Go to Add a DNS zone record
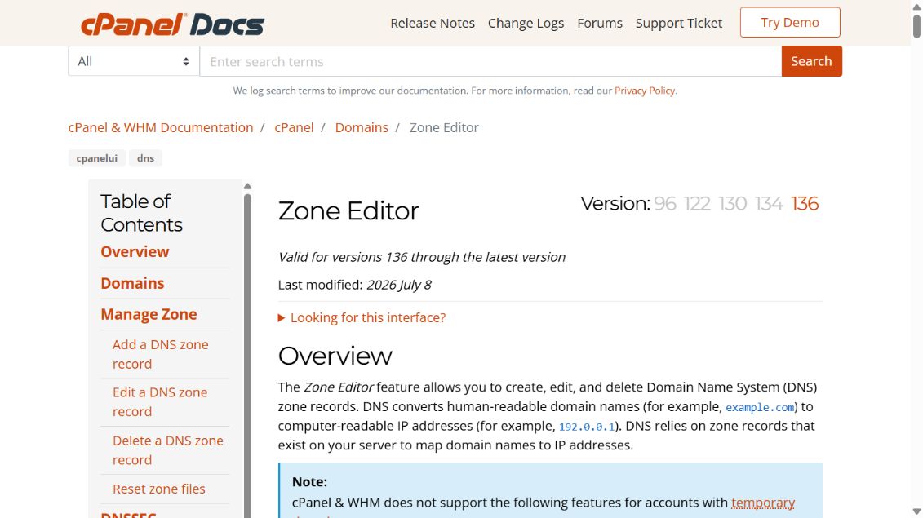 pos(160,354)
